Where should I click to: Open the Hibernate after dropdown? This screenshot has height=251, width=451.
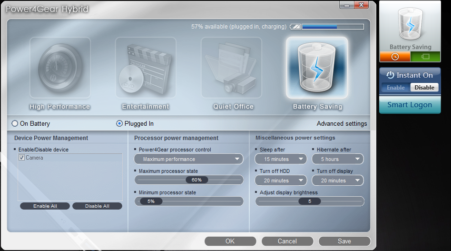(338, 159)
